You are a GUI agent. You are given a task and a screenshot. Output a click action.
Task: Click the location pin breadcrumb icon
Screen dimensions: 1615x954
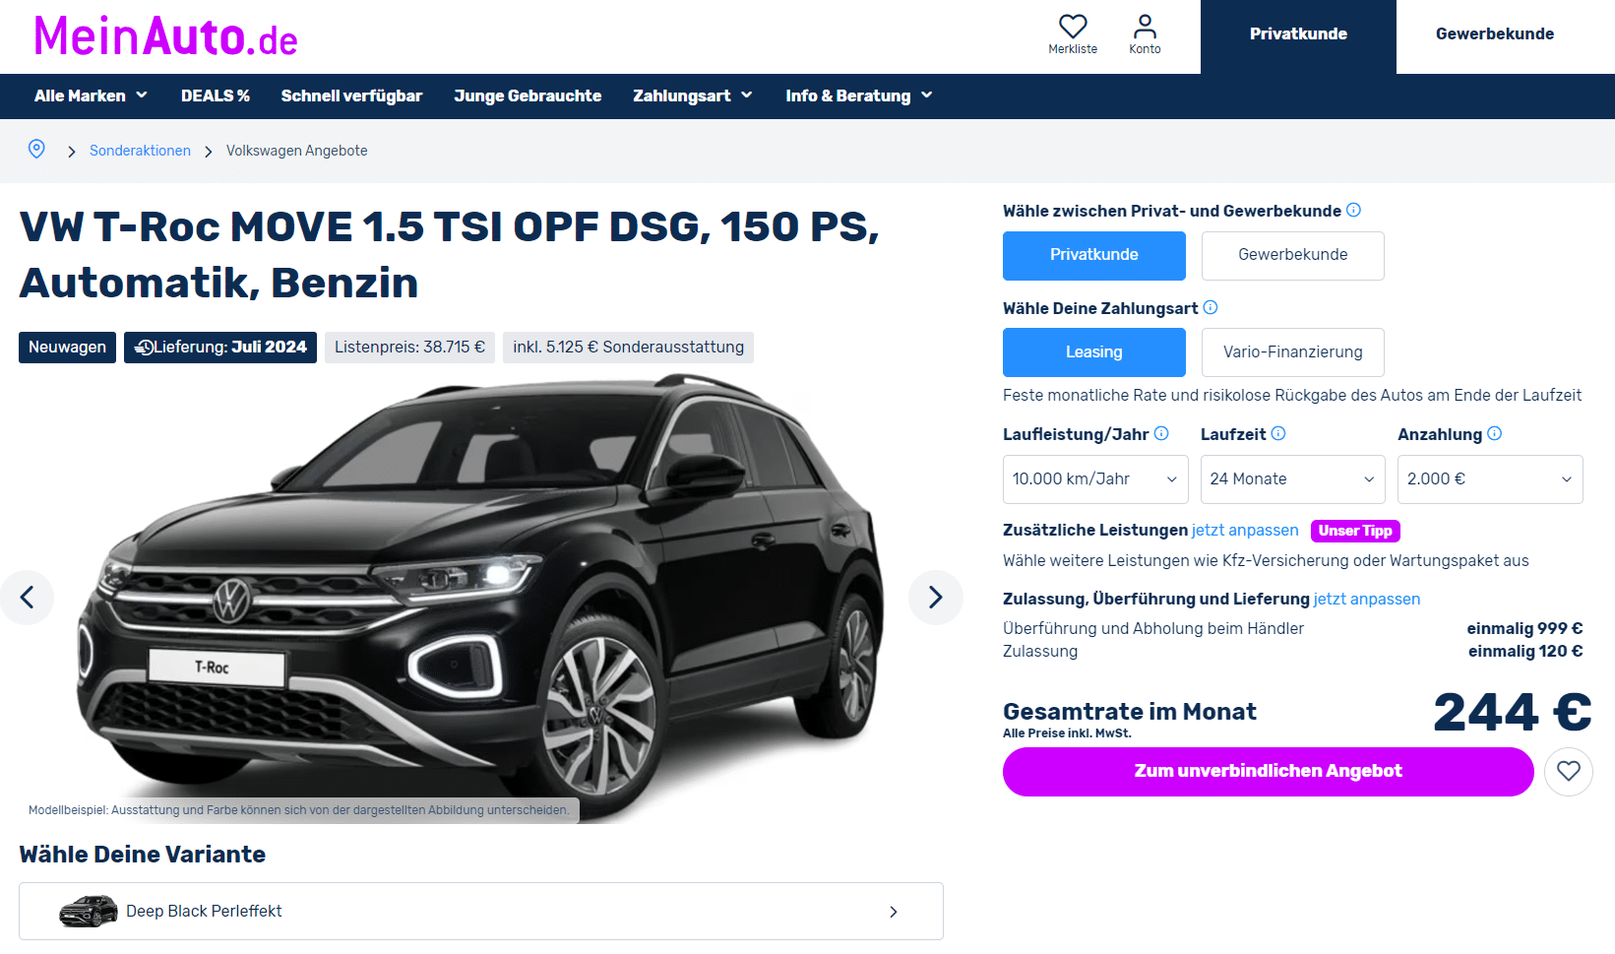[36, 149]
